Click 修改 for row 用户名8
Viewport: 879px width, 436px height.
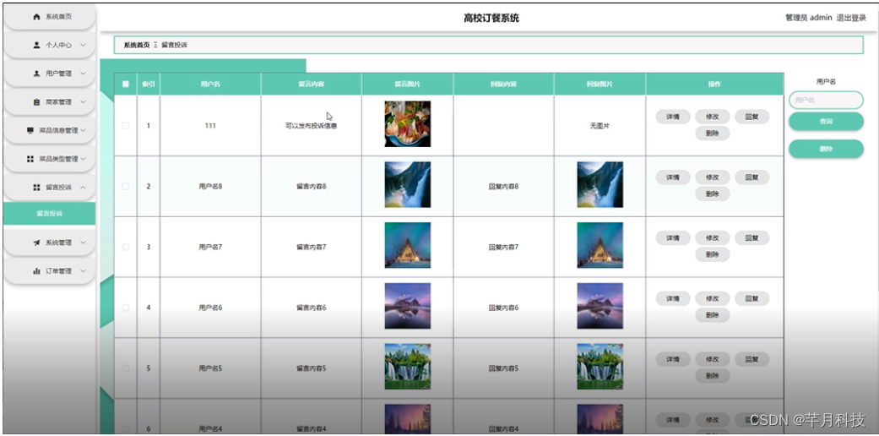click(713, 177)
